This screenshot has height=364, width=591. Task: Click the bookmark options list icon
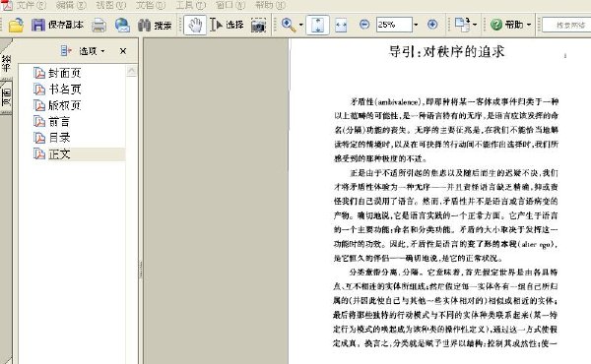click(66, 50)
